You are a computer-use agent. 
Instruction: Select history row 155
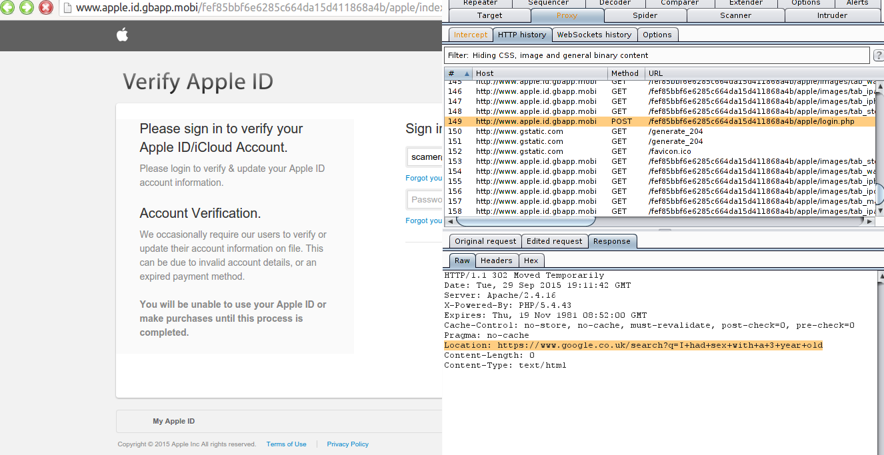tap(660, 181)
